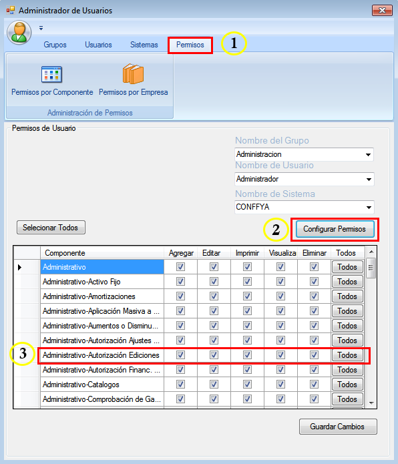
Task: Click the window title bar app icon
Action: click(x=11, y=11)
